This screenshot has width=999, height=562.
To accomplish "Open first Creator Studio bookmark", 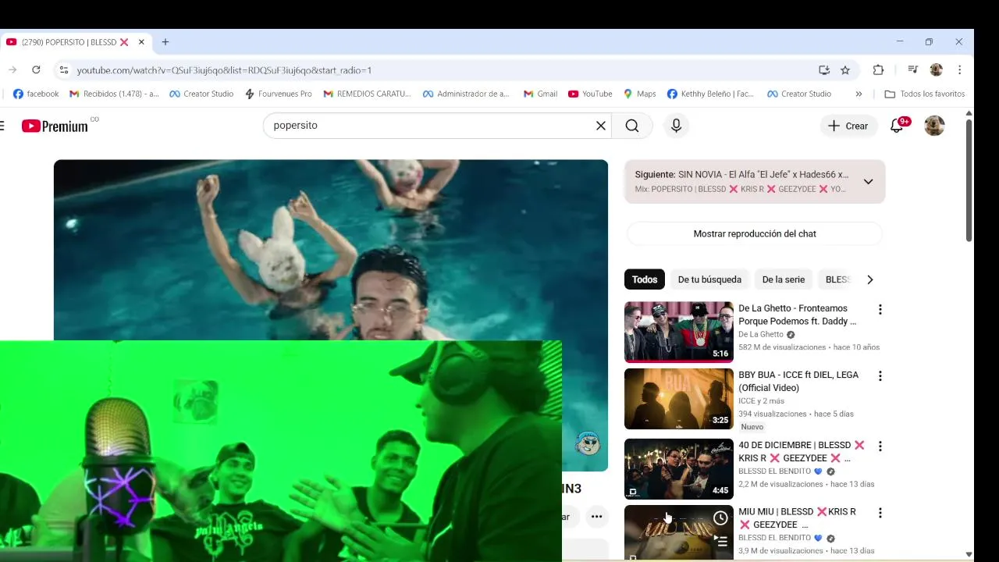I will tap(201, 94).
